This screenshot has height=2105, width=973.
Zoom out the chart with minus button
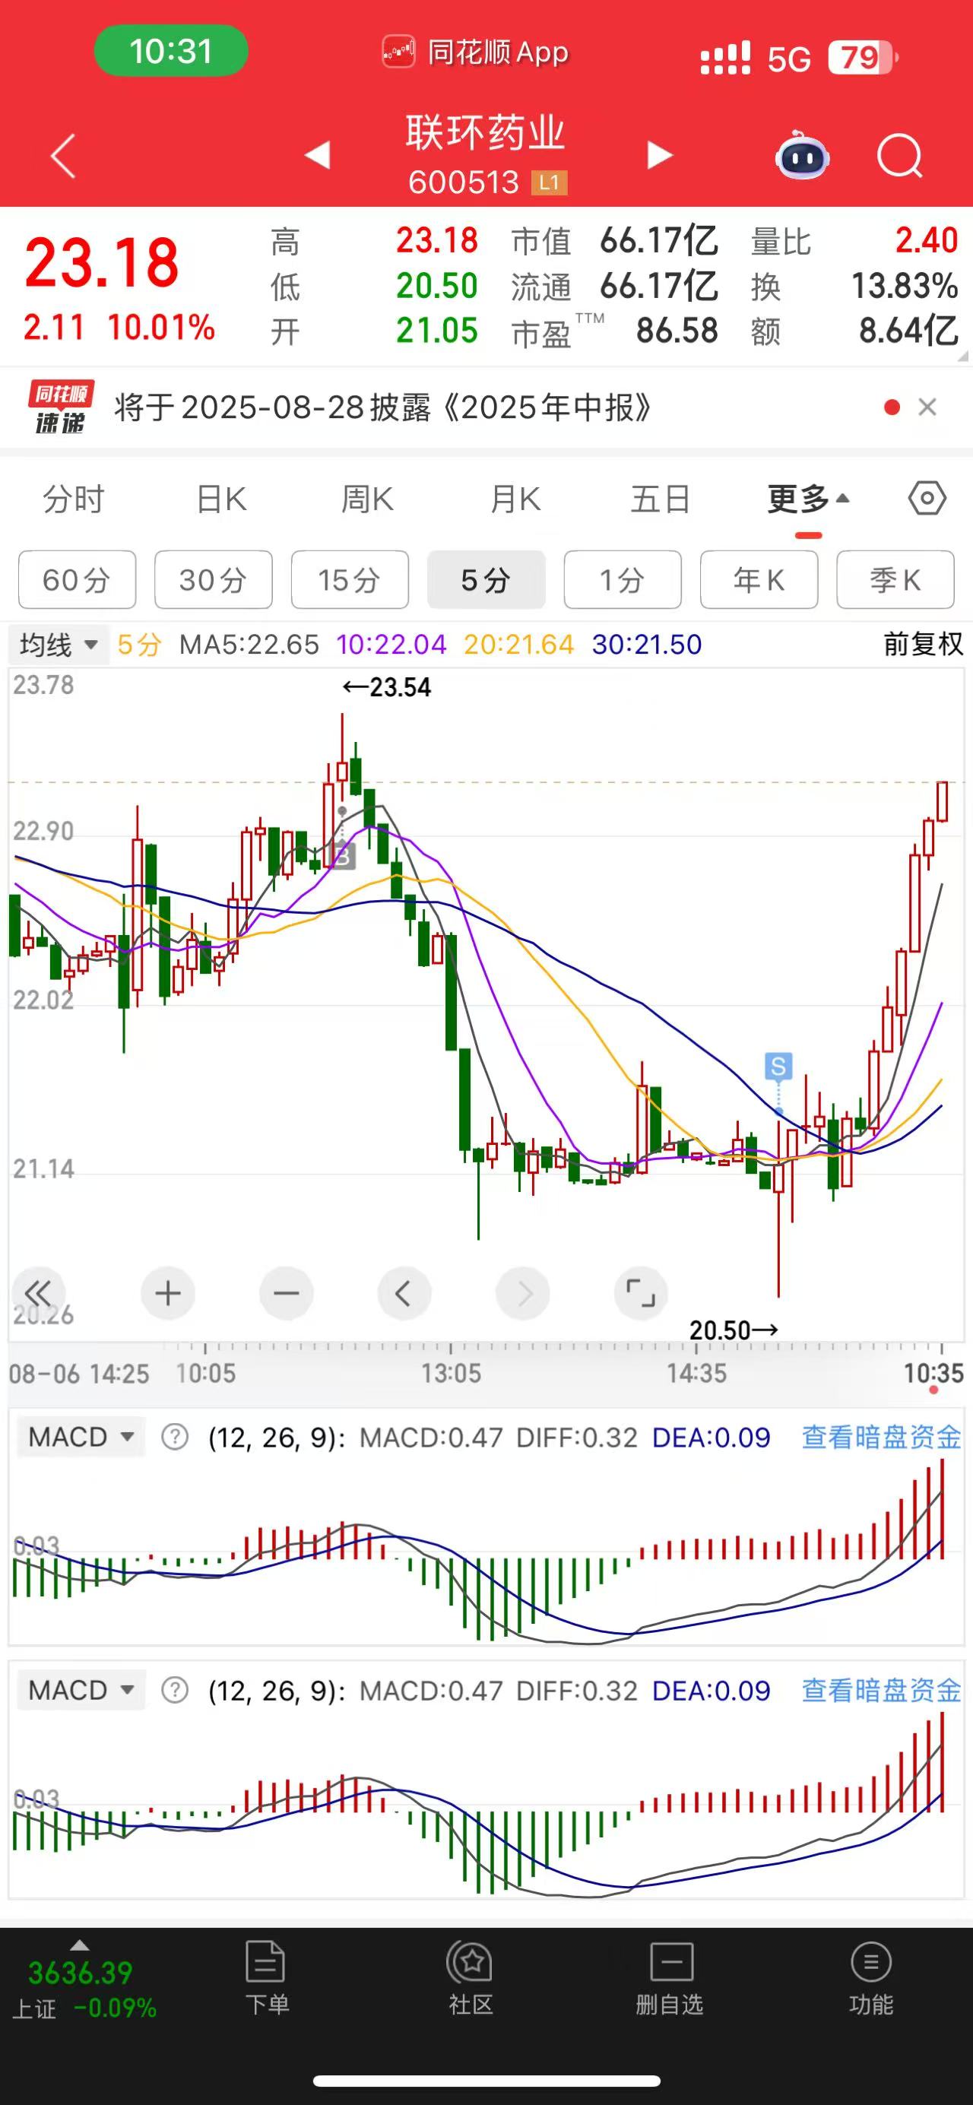286,1294
